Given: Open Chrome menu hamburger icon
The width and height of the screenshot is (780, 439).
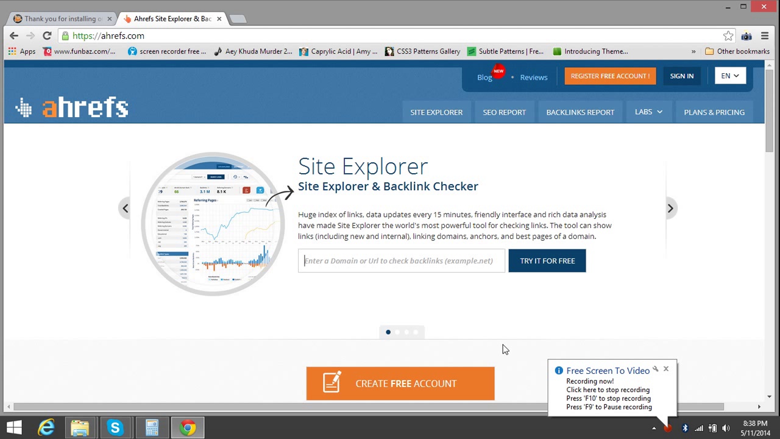Looking at the screenshot, I should (x=765, y=36).
